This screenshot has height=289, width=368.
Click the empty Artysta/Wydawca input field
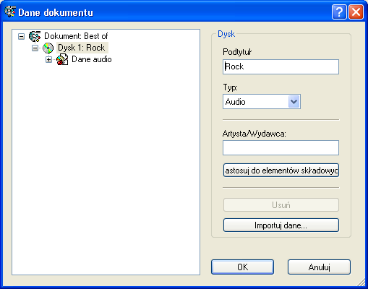pos(281,147)
